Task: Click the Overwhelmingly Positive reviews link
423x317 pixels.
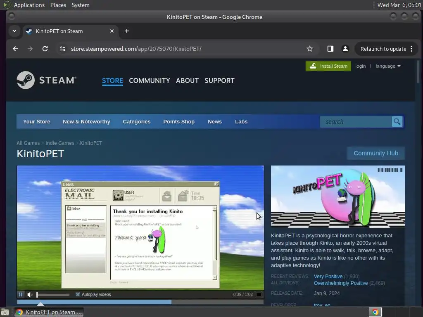Action: (341, 283)
